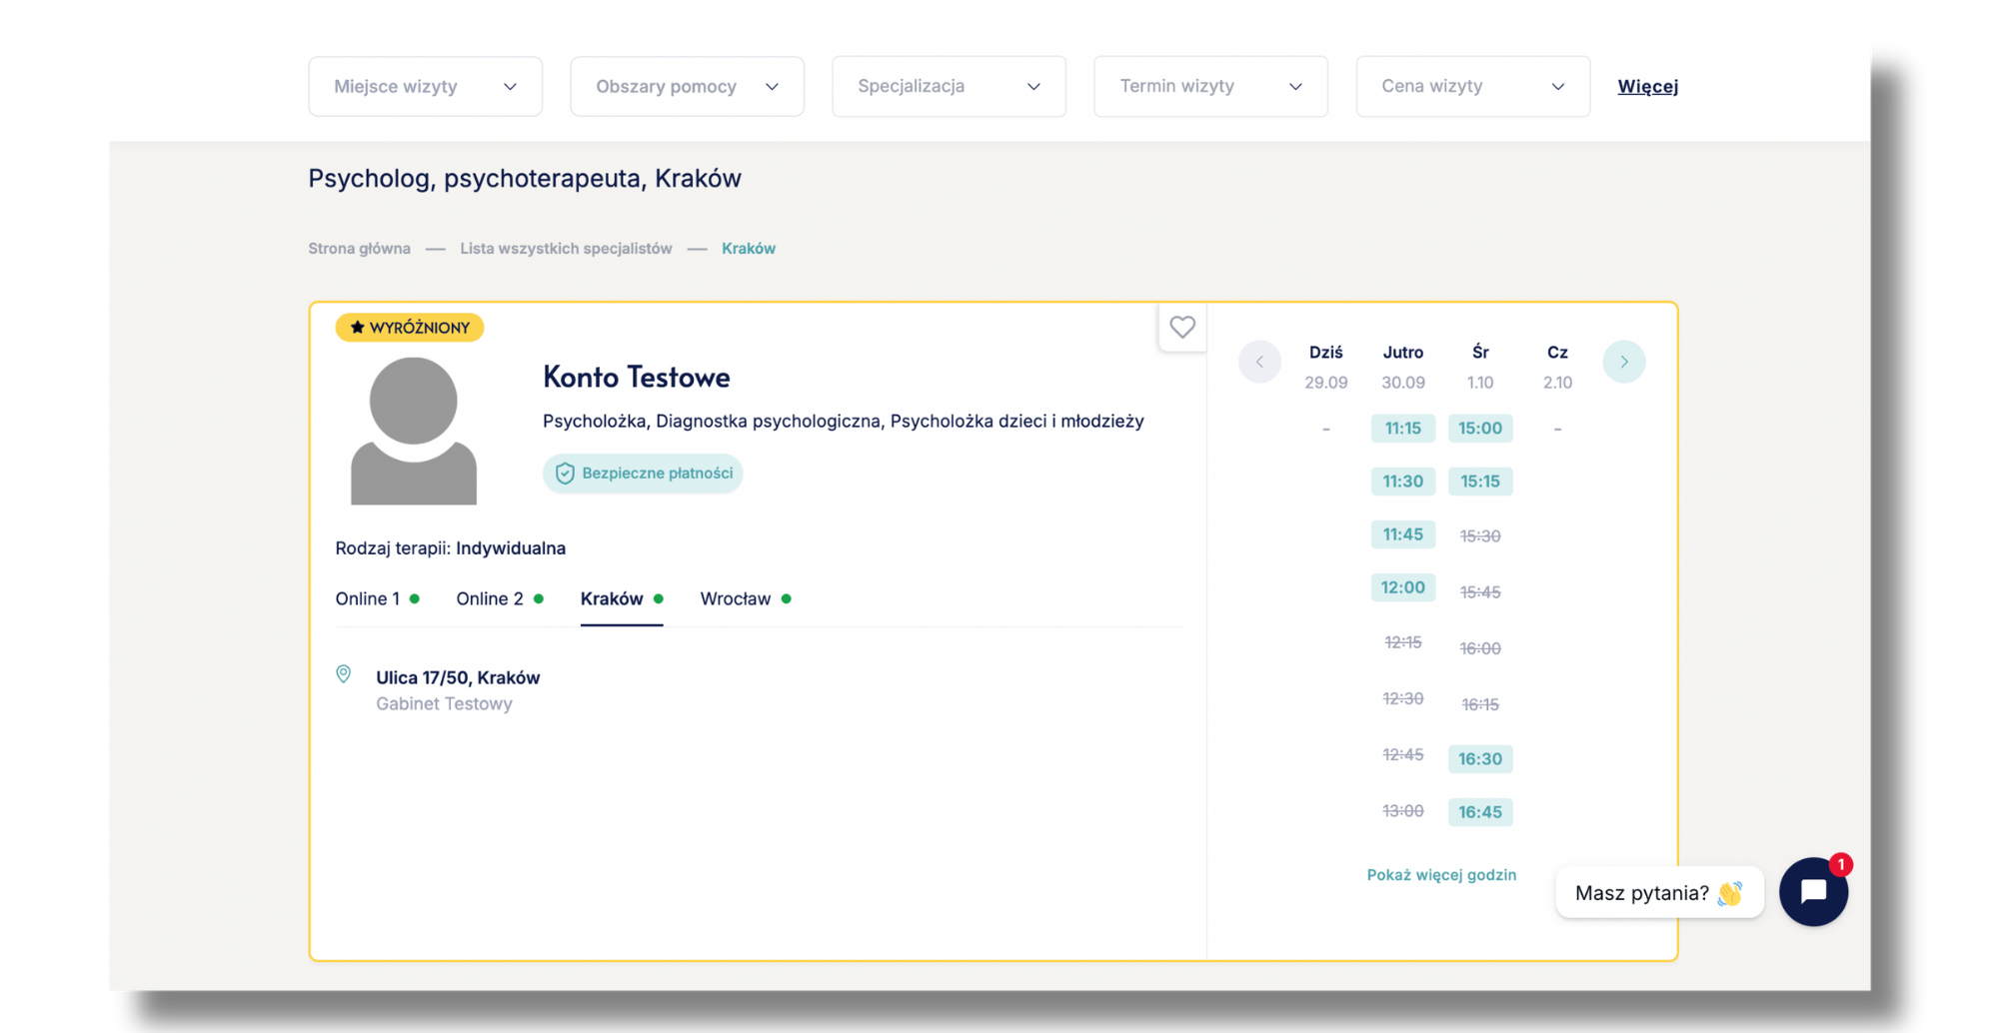The height and width of the screenshot is (1033, 1999).
Task: Expand the Miejsce wizyty dropdown
Action: pos(425,87)
